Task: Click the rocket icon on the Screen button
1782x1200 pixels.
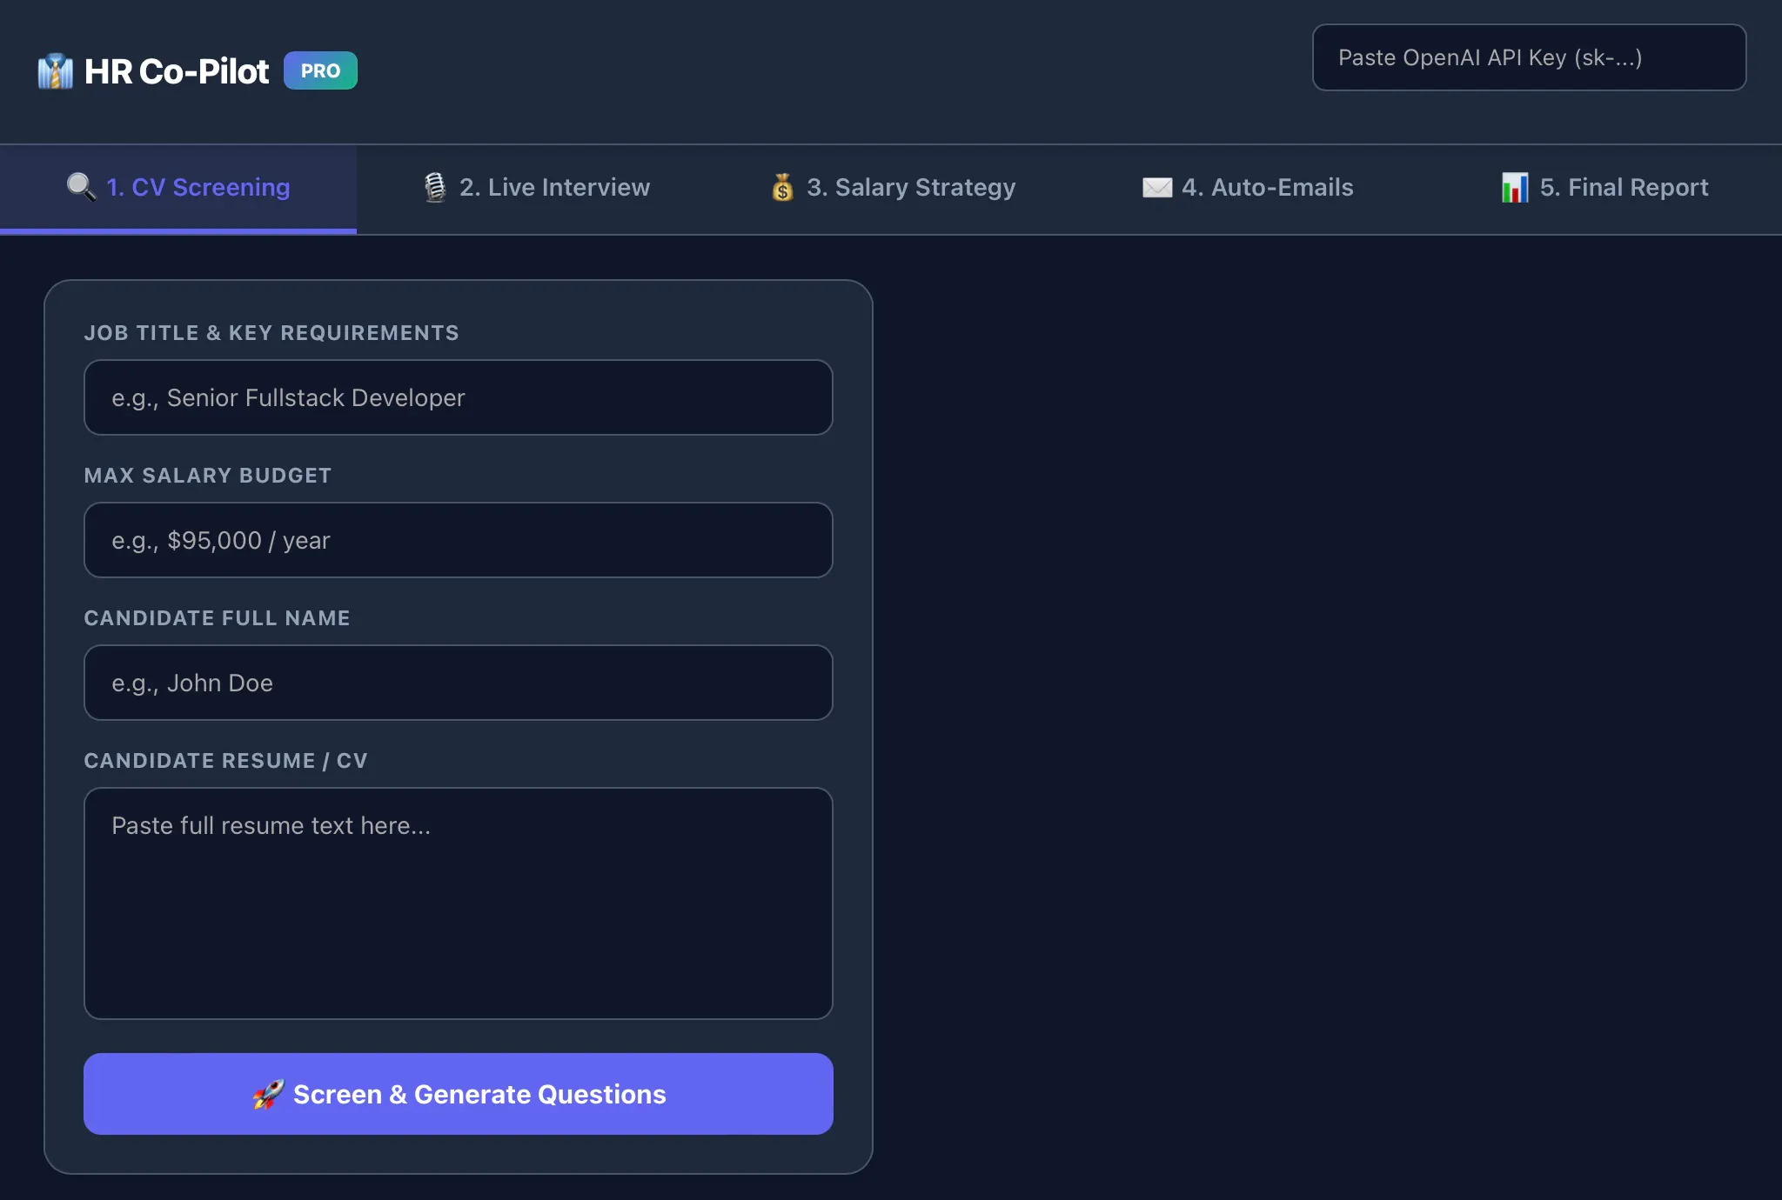Action: coord(268,1094)
